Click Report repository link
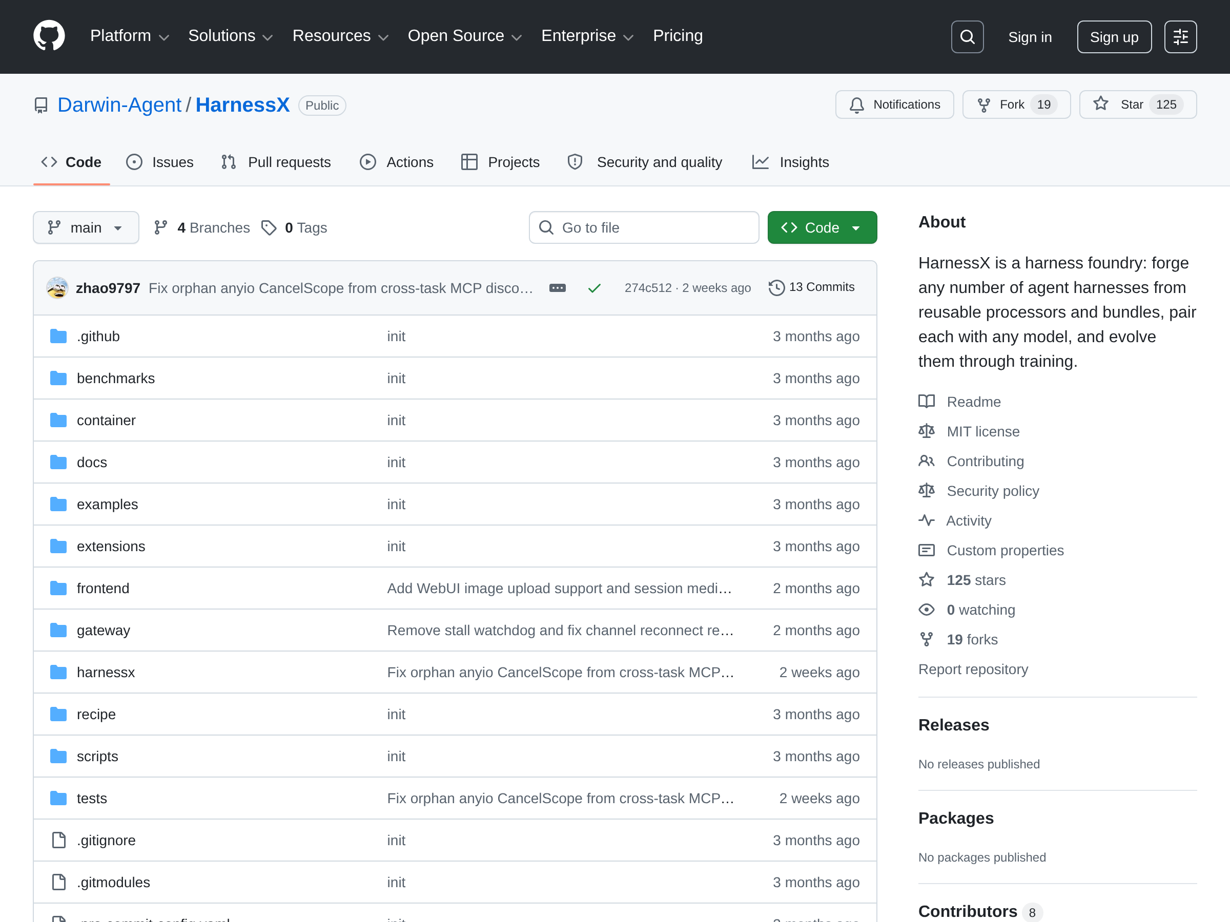The width and height of the screenshot is (1230, 922). (x=973, y=669)
